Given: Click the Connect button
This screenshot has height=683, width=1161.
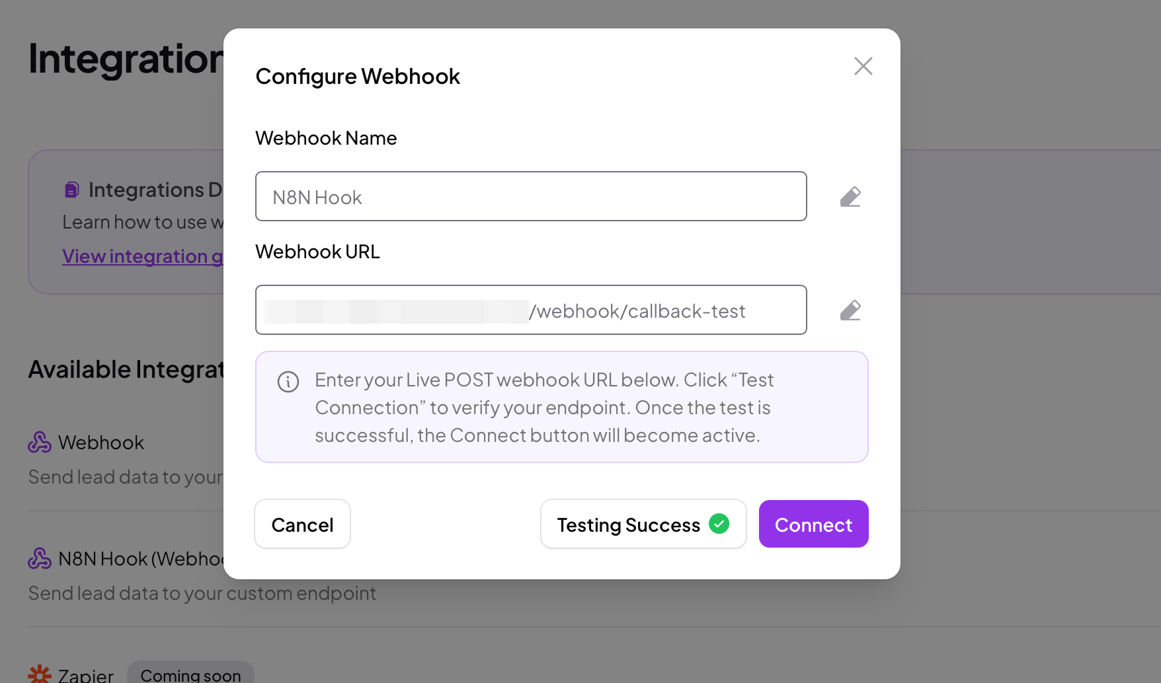Looking at the screenshot, I should click(813, 524).
